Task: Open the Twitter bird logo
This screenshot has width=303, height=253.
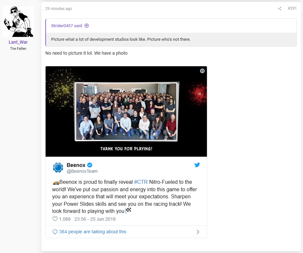Action: pyautogui.click(x=197, y=165)
